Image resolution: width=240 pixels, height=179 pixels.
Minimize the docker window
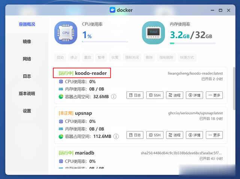(213, 10)
